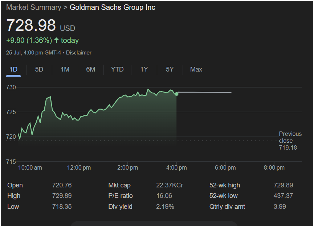Viewport: 314px width, 227px height.
Task: Switch to the 6M time range tab
Action: [90, 69]
